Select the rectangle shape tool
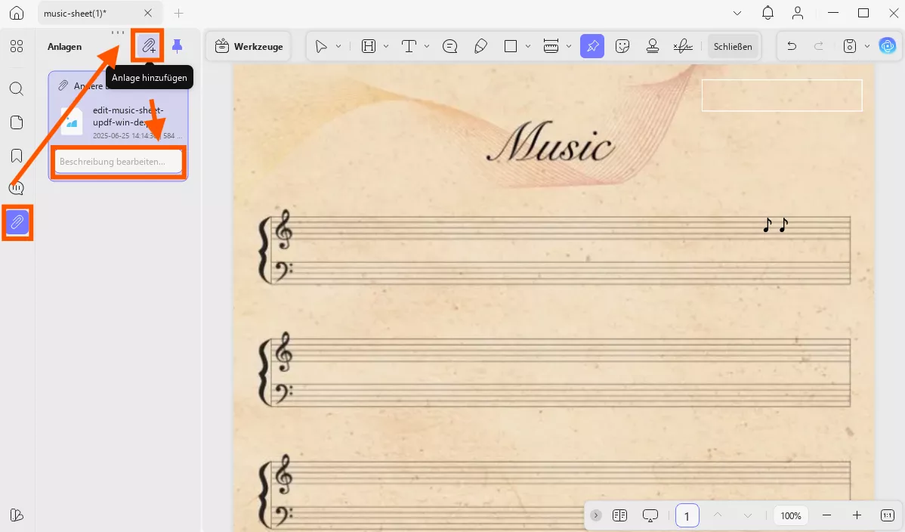Screen dimensions: 905x532 (x=510, y=46)
